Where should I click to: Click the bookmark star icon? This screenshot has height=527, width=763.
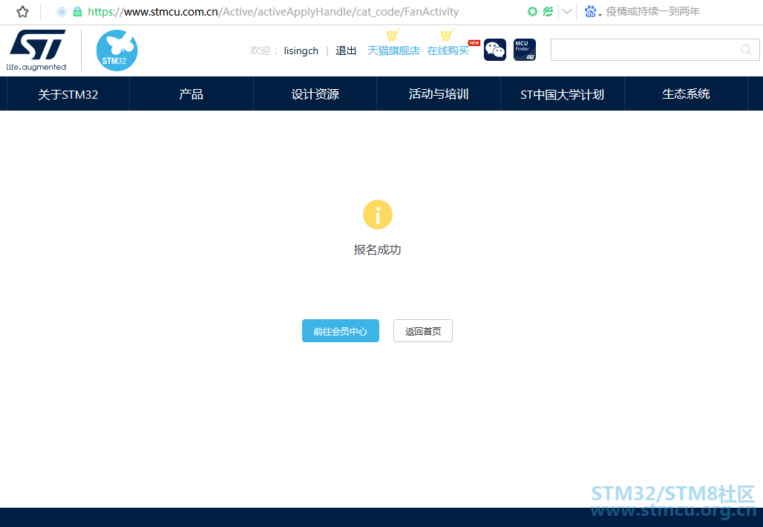point(22,12)
